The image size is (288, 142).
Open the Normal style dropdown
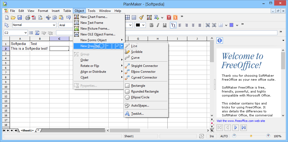point(54,25)
